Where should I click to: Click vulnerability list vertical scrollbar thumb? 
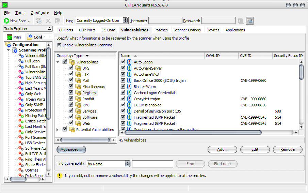pos(301,72)
